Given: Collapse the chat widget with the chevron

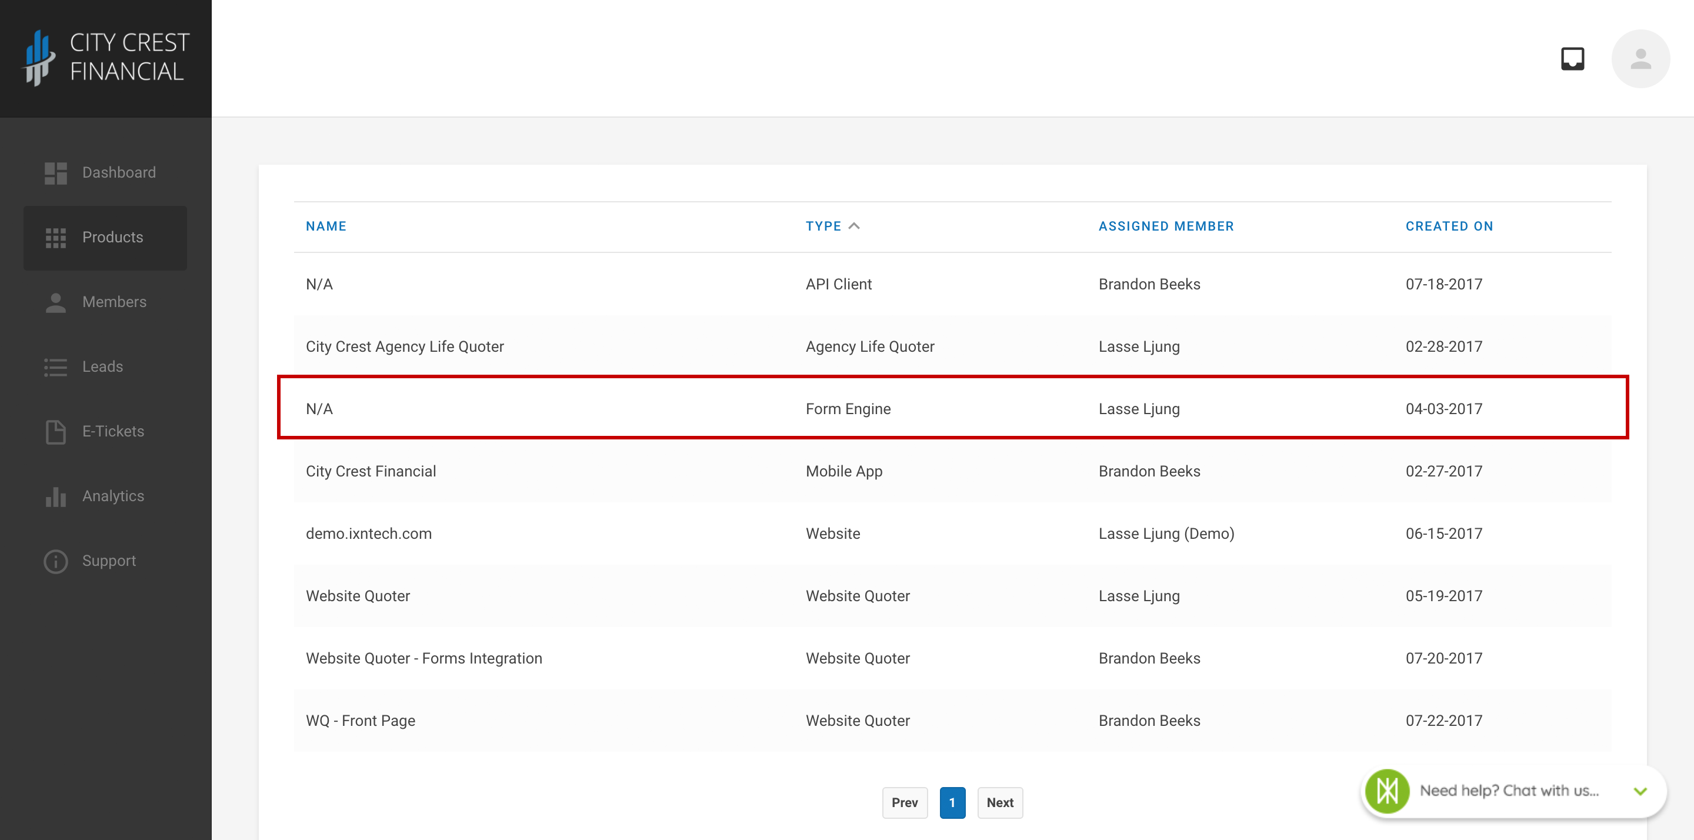Looking at the screenshot, I should (1640, 791).
